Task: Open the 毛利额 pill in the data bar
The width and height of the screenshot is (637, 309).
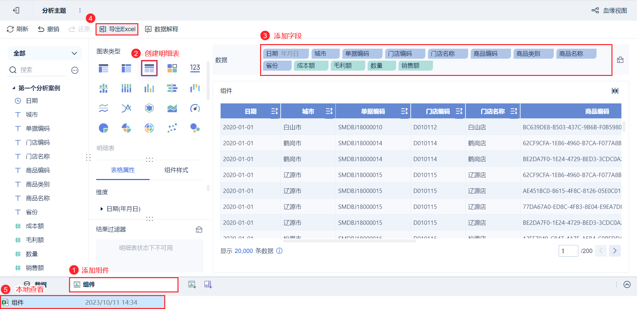Action: (348, 66)
